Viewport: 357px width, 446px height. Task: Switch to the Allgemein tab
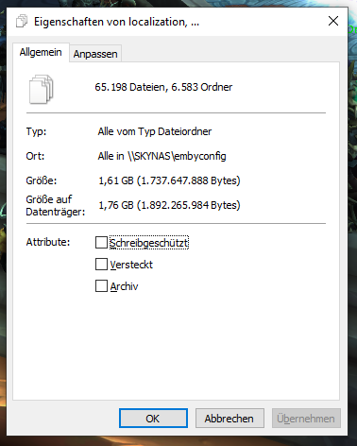pos(41,52)
